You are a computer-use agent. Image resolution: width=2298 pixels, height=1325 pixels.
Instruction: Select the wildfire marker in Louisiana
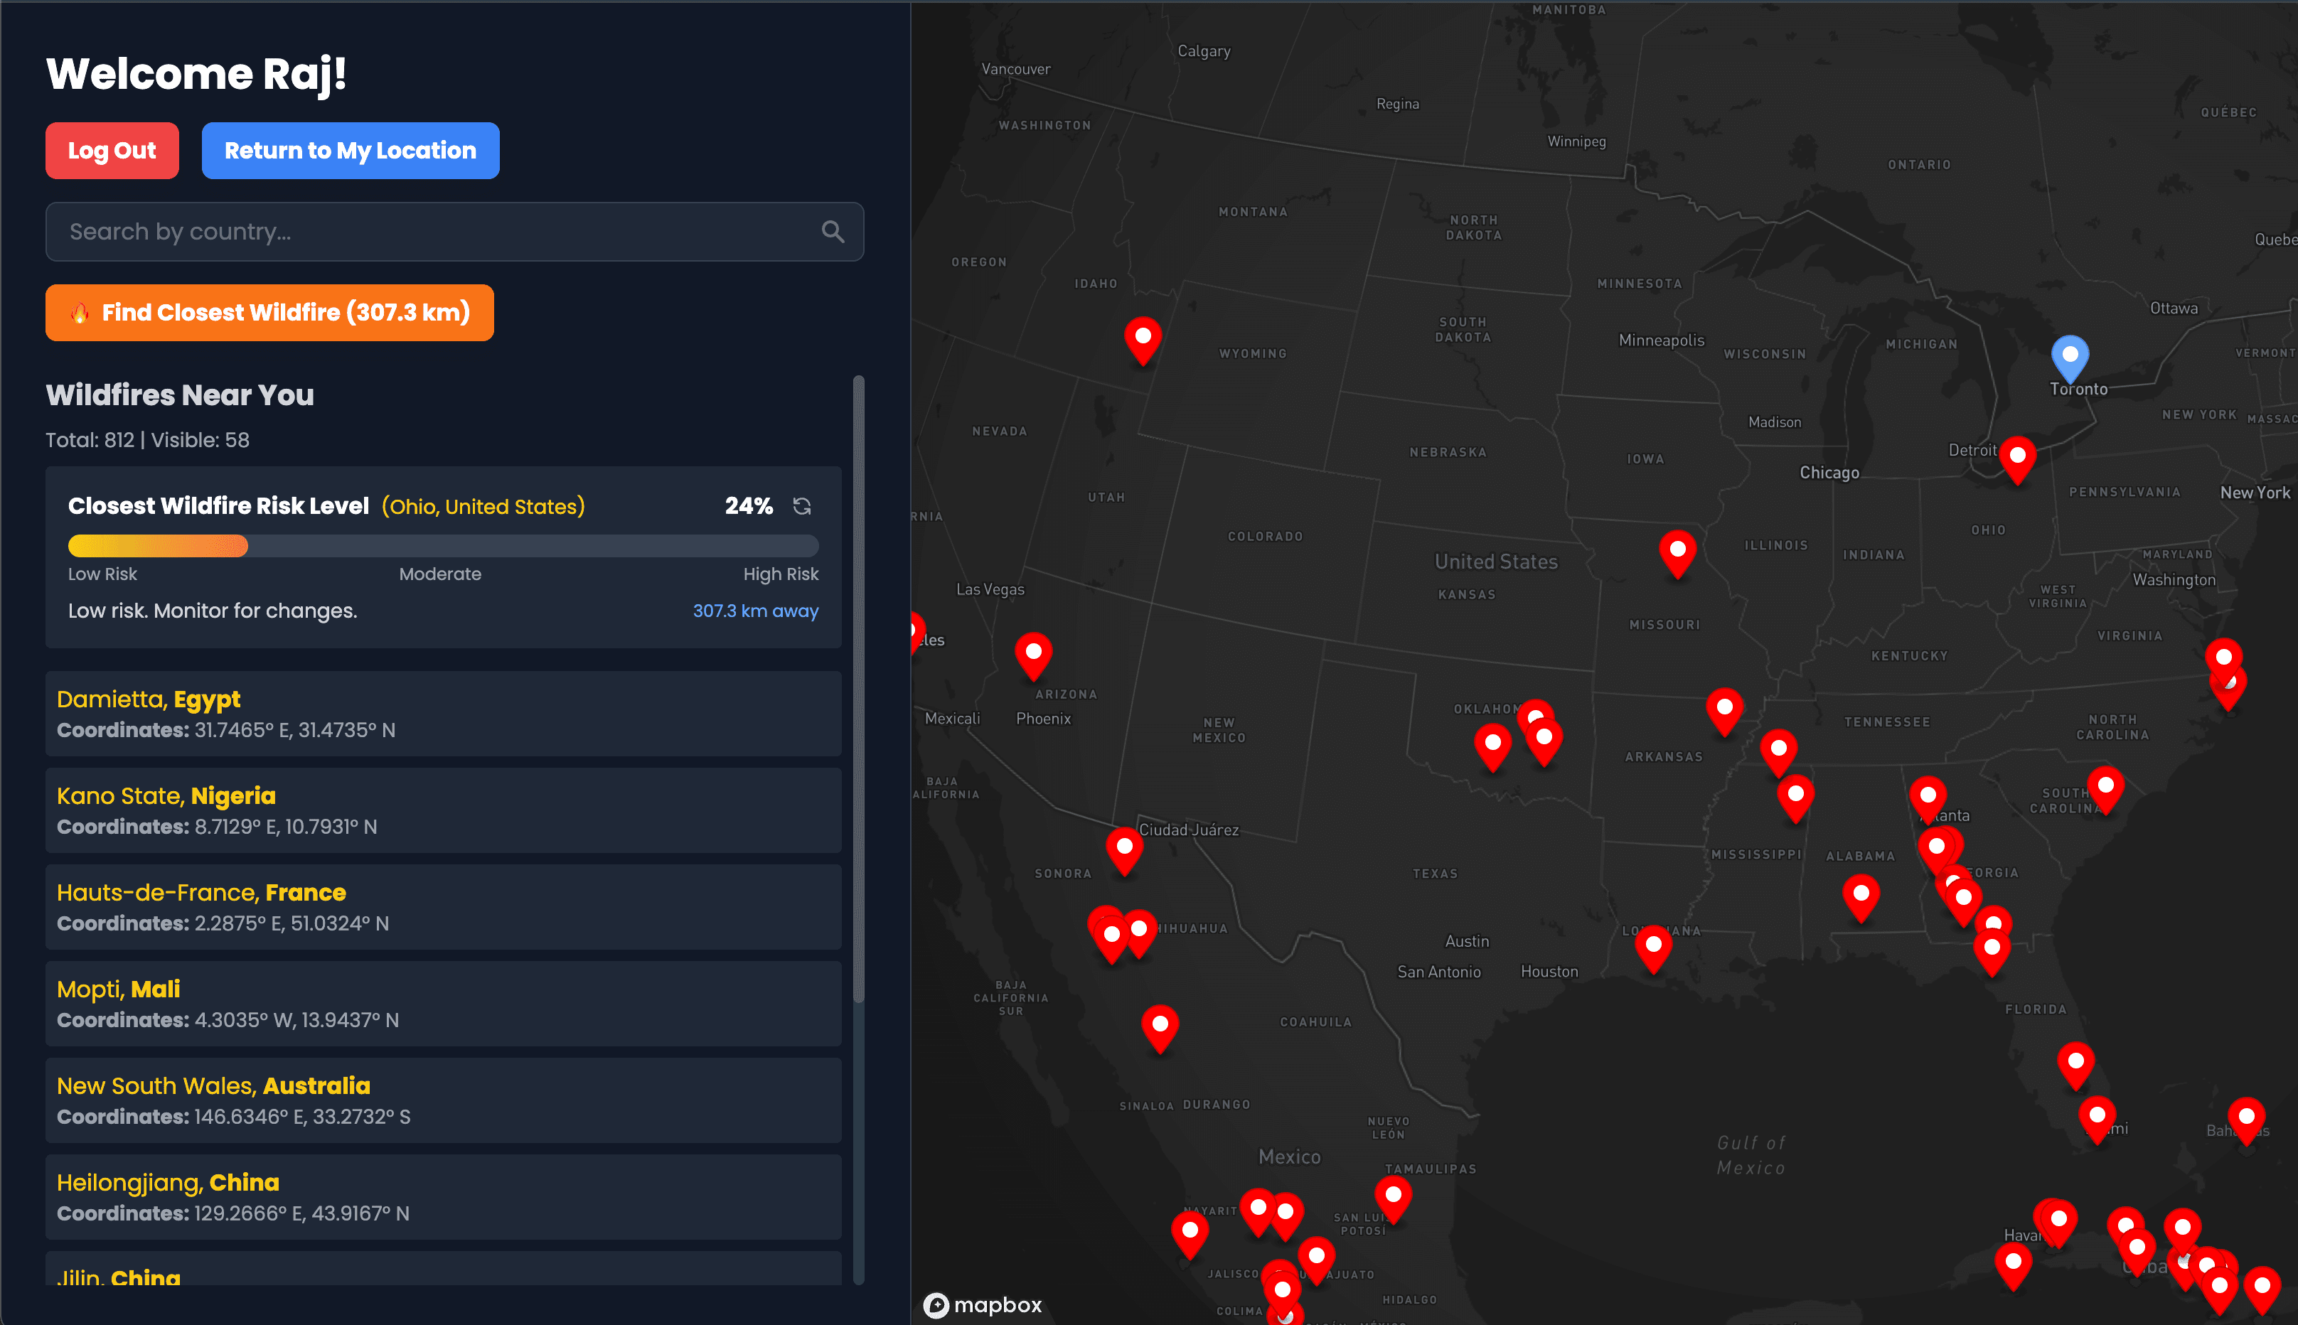[1652, 946]
